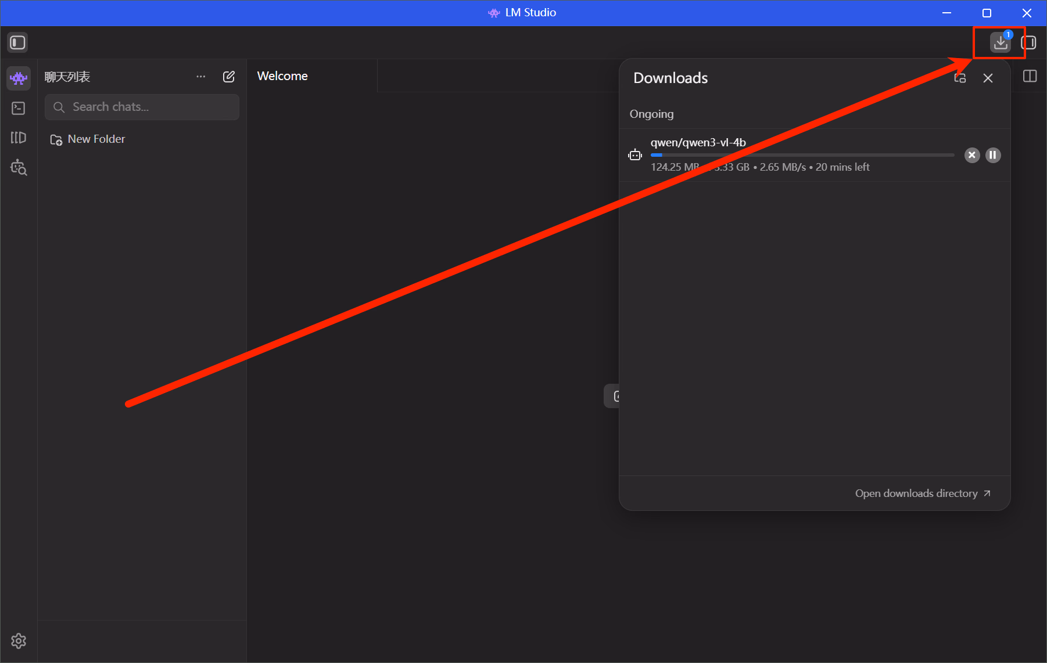This screenshot has height=663, width=1047.
Task: Open the Chat section in the sidebar
Action: pos(19,78)
